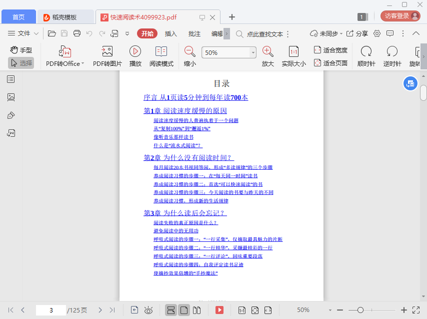Open link 第2章 为什么没有阅读时间？
427x319 pixels.
pos(188,157)
